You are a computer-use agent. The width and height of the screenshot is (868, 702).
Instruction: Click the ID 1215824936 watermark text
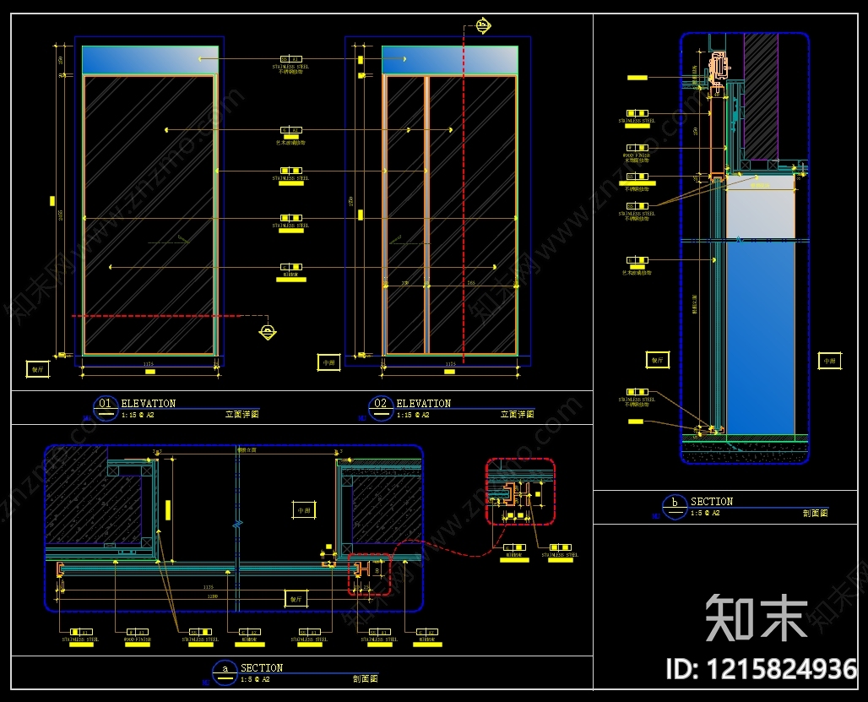[x=762, y=669]
